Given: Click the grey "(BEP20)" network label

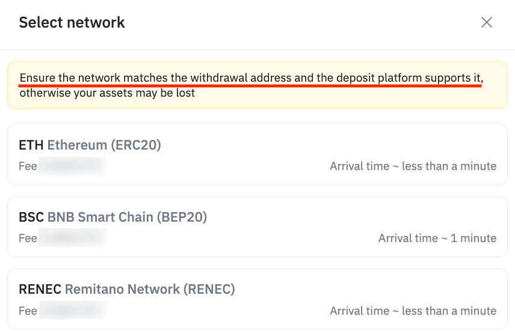Looking at the screenshot, I should pyautogui.click(x=182, y=217).
